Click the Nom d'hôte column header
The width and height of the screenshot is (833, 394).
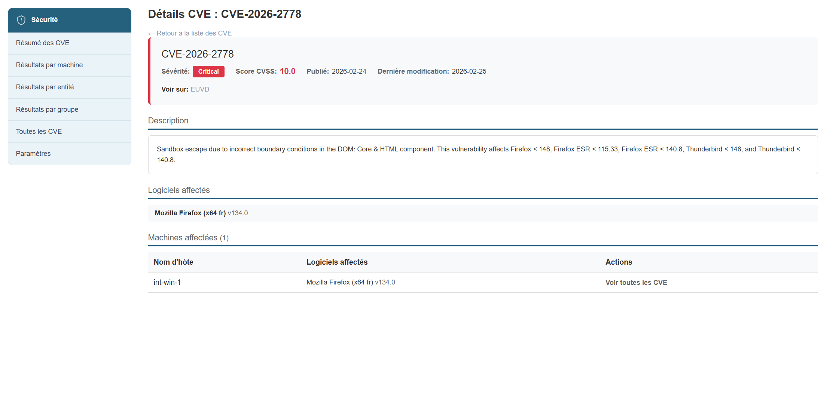tap(174, 262)
